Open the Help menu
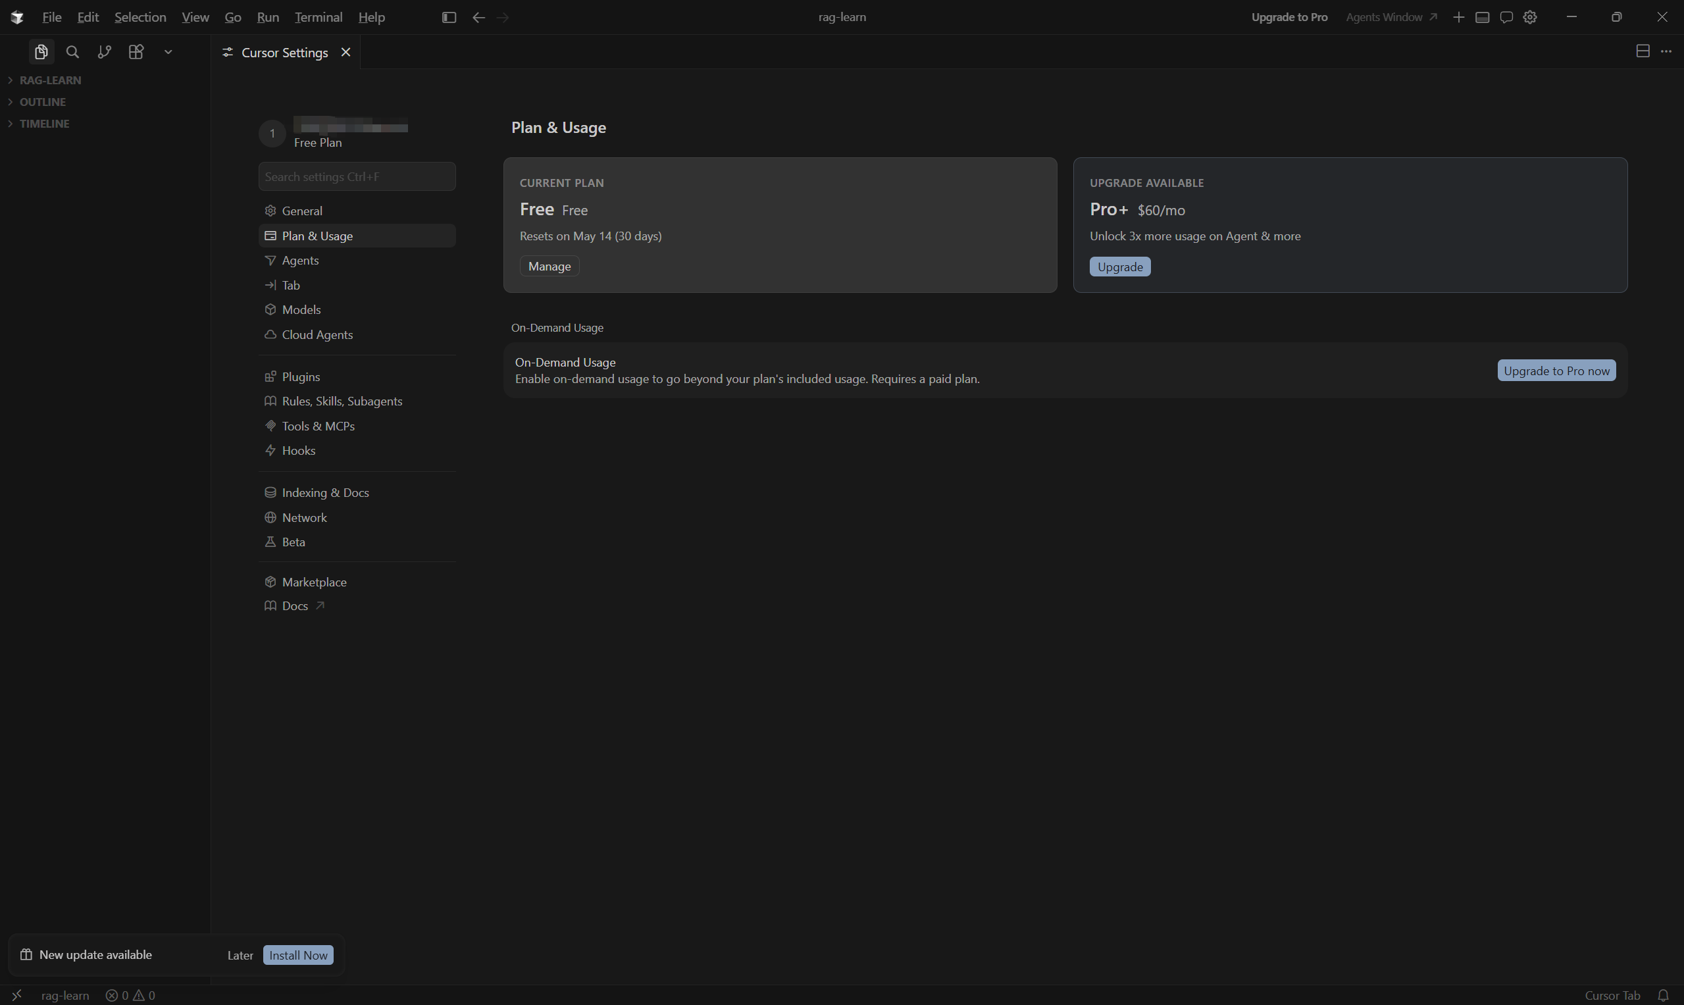Viewport: 1684px width, 1005px height. coord(372,18)
